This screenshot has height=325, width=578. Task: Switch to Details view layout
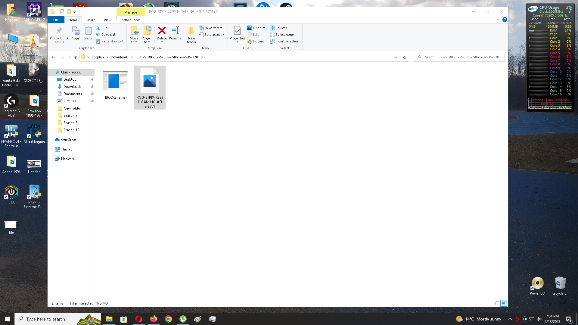497,303
